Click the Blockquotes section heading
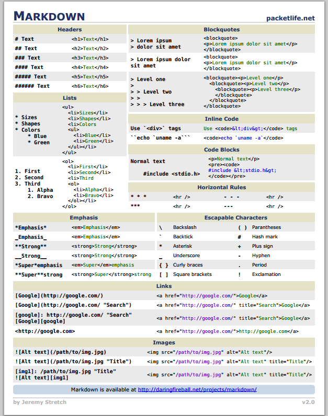 click(x=221, y=29)
